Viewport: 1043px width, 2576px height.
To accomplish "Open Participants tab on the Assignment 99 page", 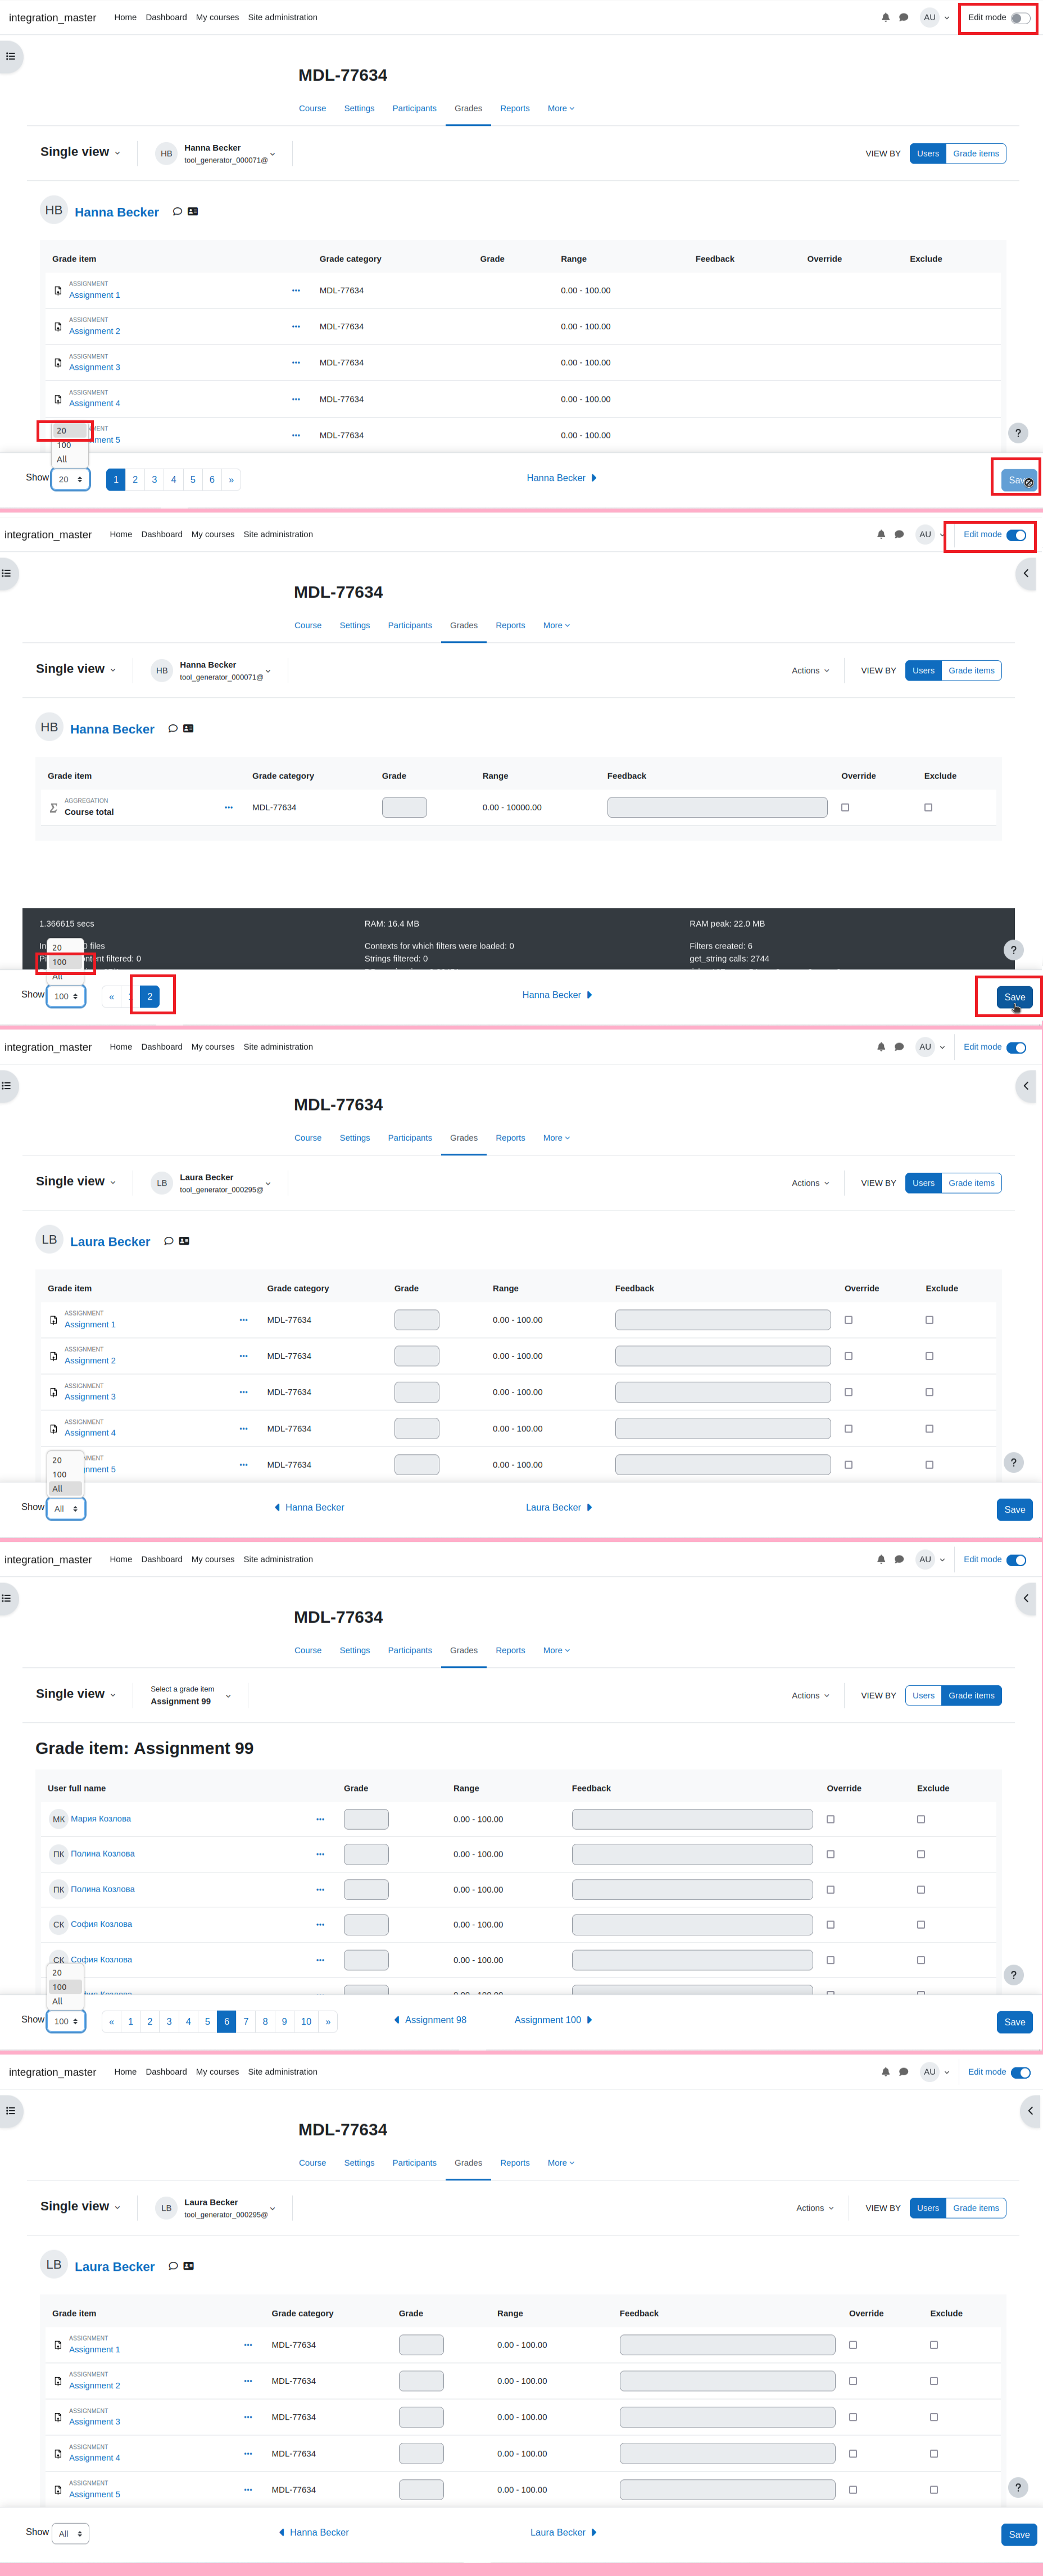I will (x=410, y=1650).
